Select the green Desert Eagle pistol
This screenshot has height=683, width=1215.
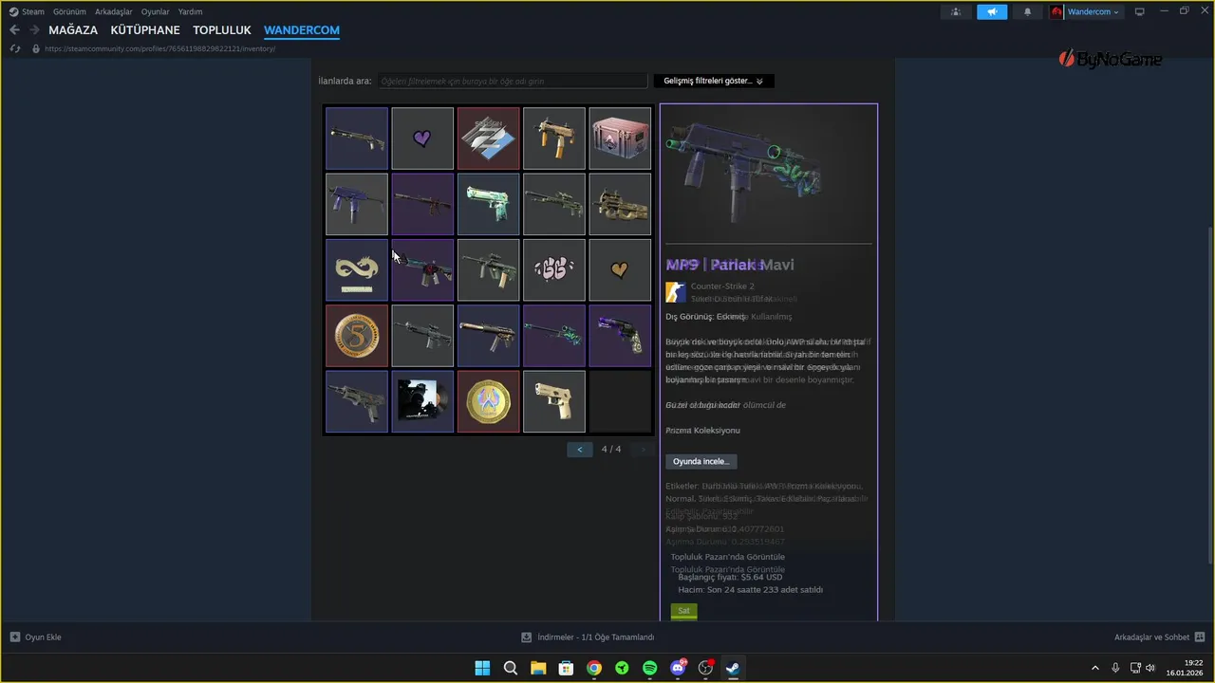click(x=488, y=204)
